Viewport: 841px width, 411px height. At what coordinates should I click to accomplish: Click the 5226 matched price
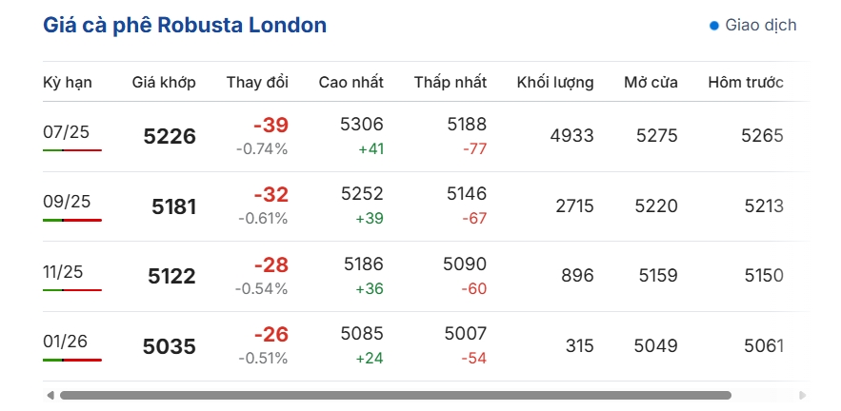(x=170, y=137)
